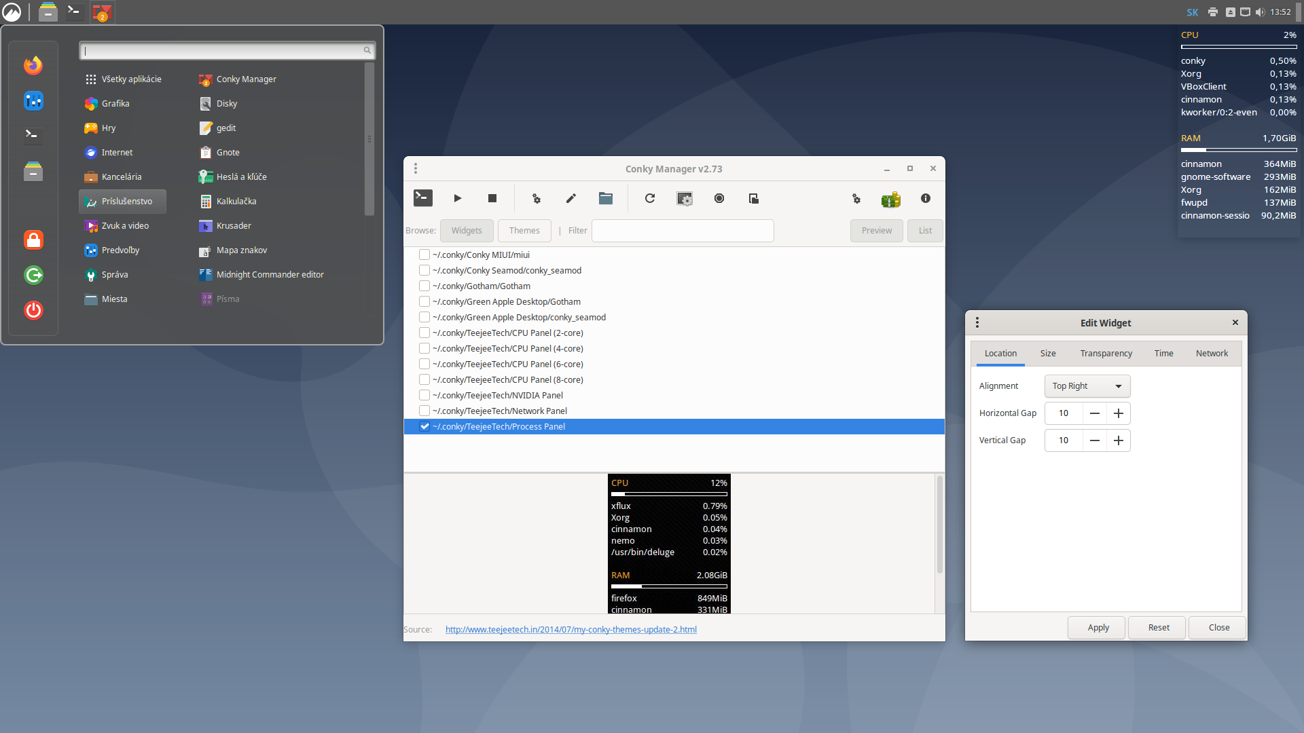Stop the selected widget with stop button
This screenshot has height=733, width=1304.
tap(492, 198)
